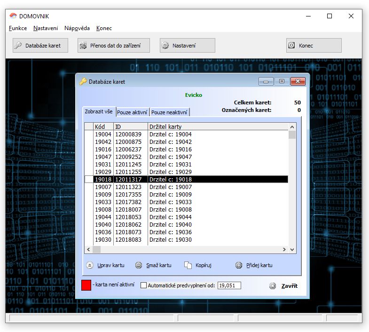Click the Přidej kartu add icon
Viewport: 369px width, 332px height.
[x=239, y=265]
